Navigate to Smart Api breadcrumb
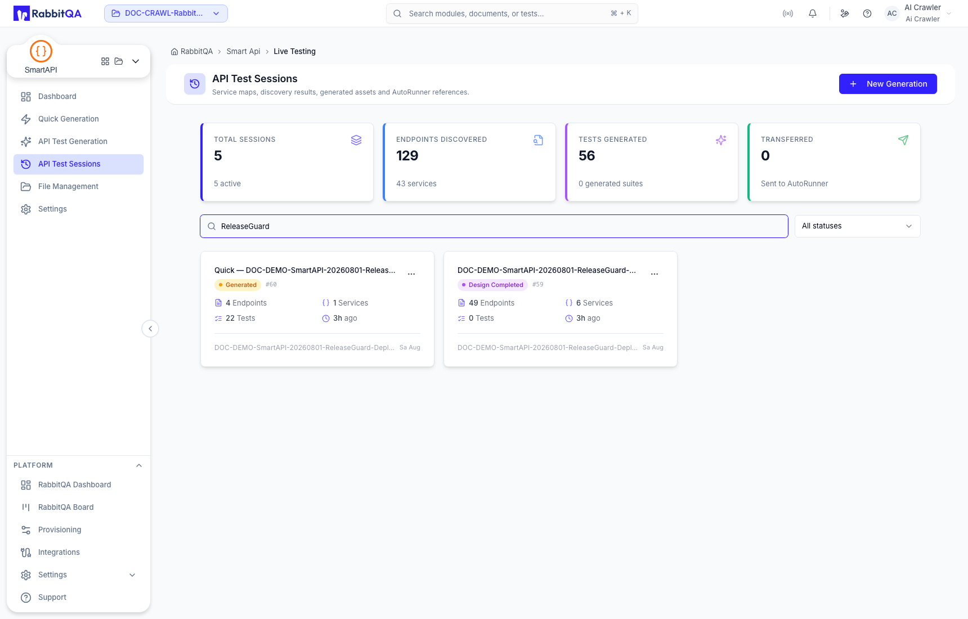 pos(243,52)
